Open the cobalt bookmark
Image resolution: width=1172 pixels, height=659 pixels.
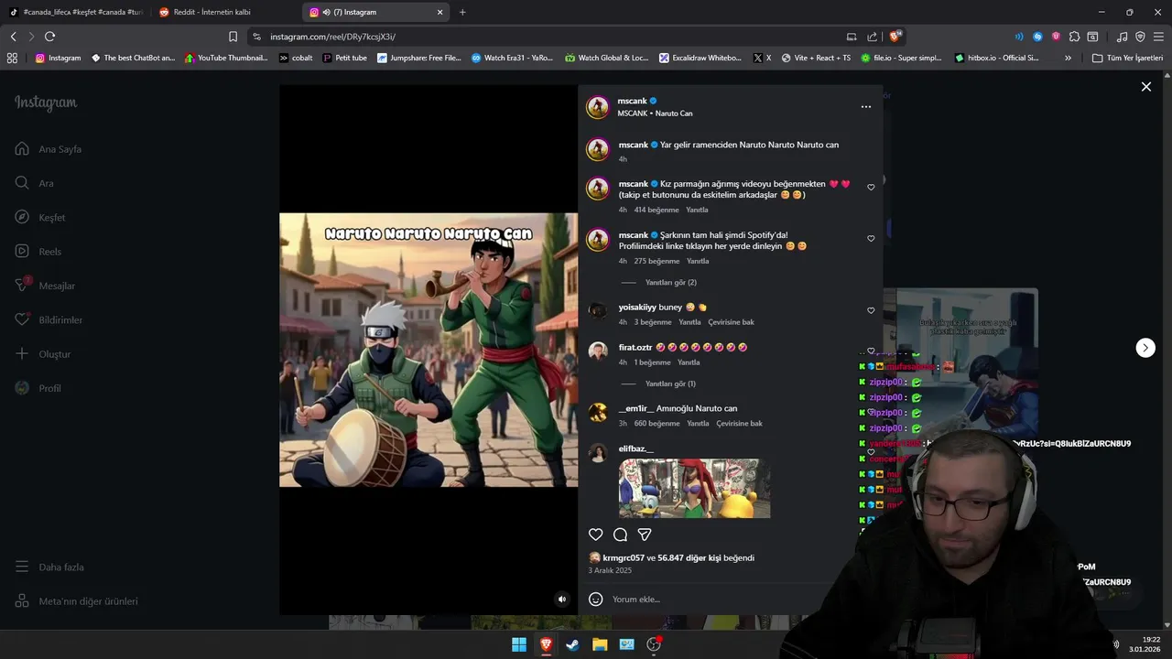click(x=296, y=58)
